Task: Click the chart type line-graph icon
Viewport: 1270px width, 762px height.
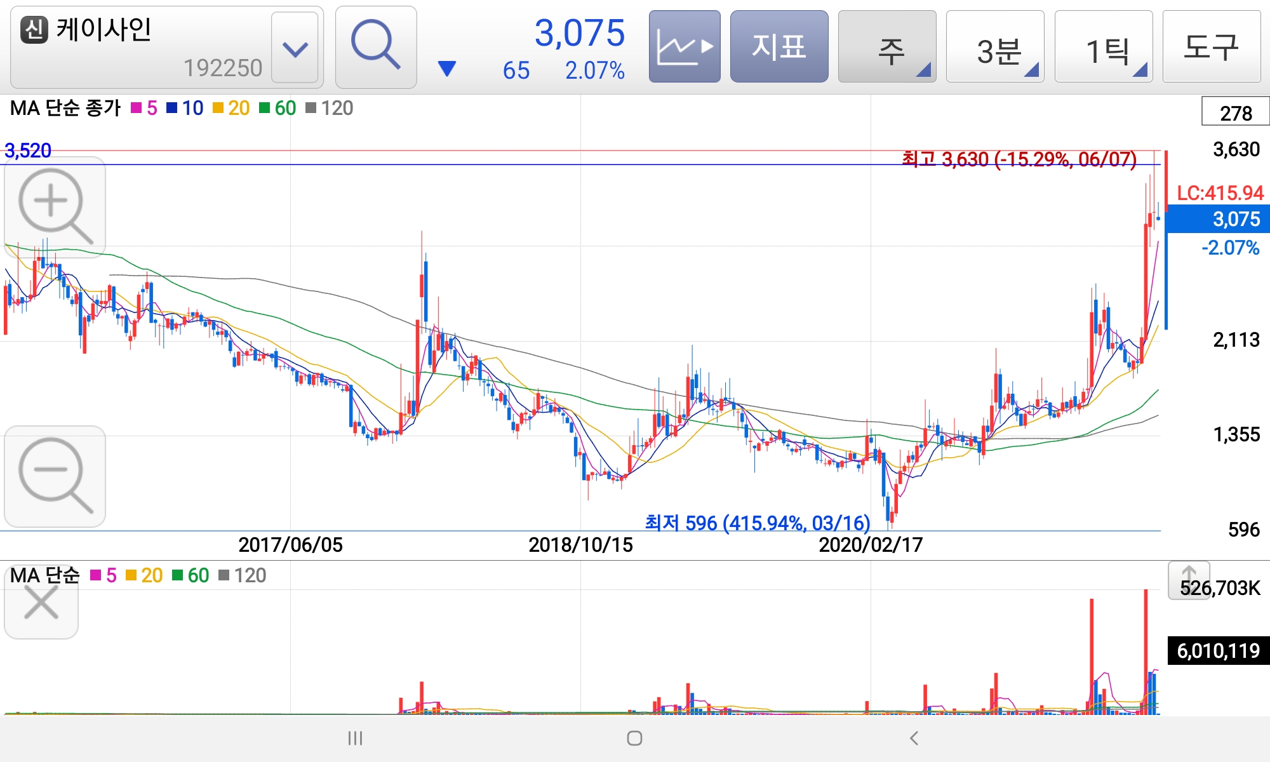Action: point(685,46)
